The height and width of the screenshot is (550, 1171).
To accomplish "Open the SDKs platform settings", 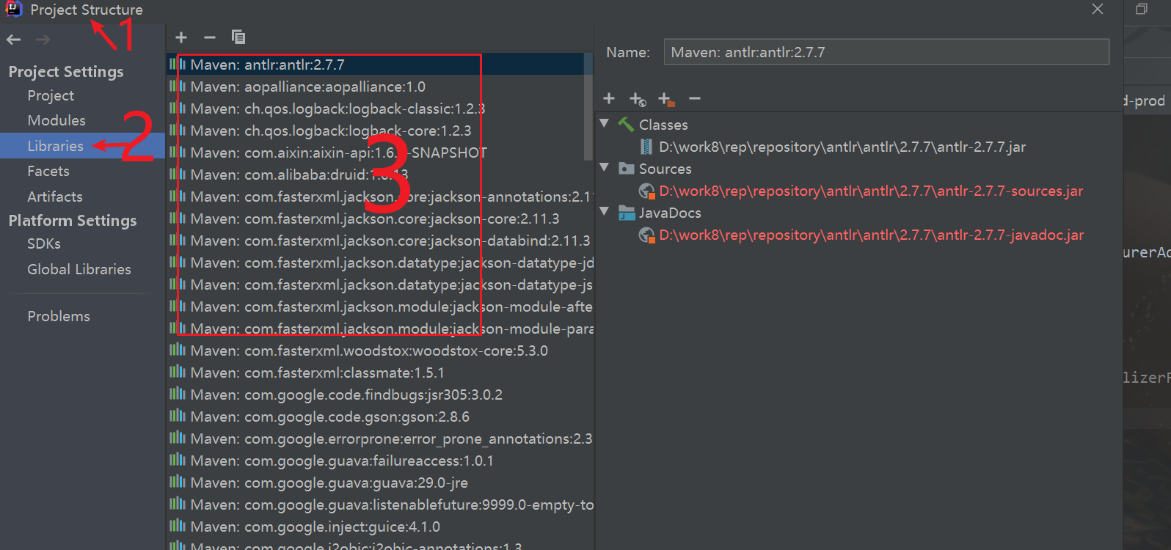I will coord(44,243).
